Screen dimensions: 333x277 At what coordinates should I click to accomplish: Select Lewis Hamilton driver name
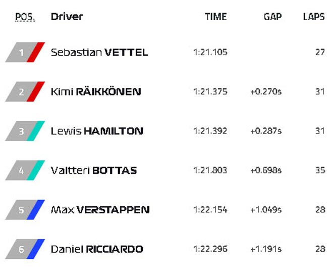pyautogui.click(x=97, y=131)
